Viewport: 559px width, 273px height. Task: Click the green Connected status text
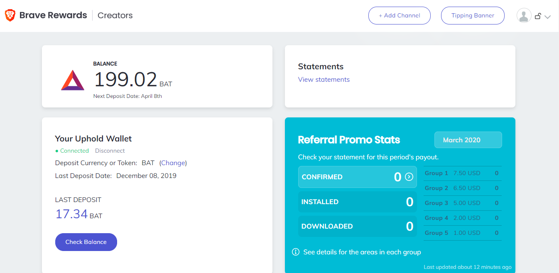(74, 151)
